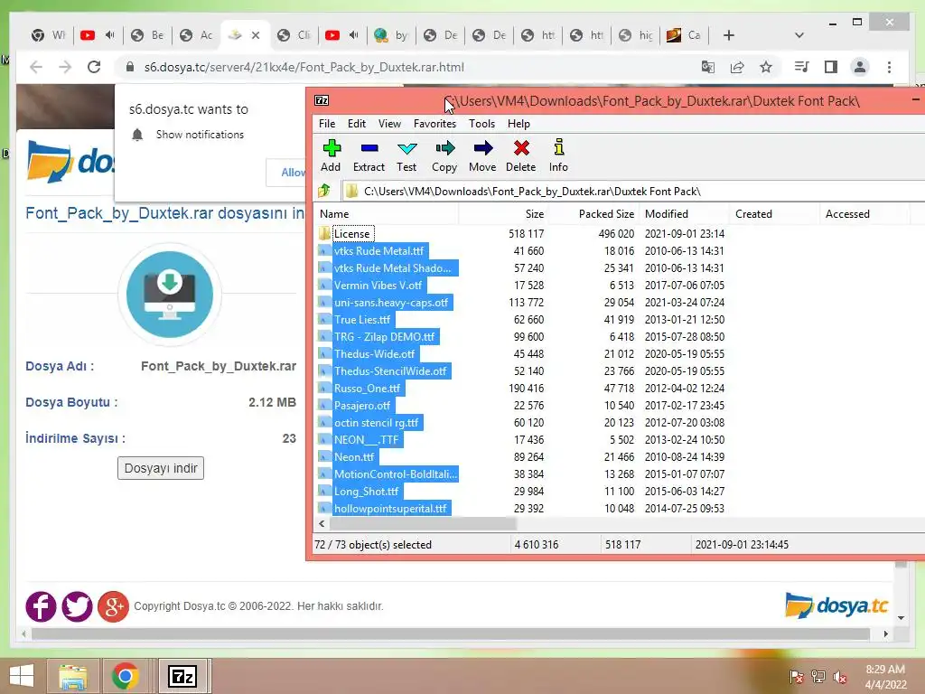Screen dimensions: 925x694
Task: Go back in Chrome browser
Action: (x=36, y=67)
